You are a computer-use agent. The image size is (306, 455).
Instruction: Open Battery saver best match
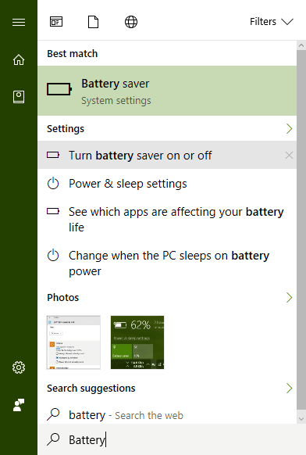(167, 91)
